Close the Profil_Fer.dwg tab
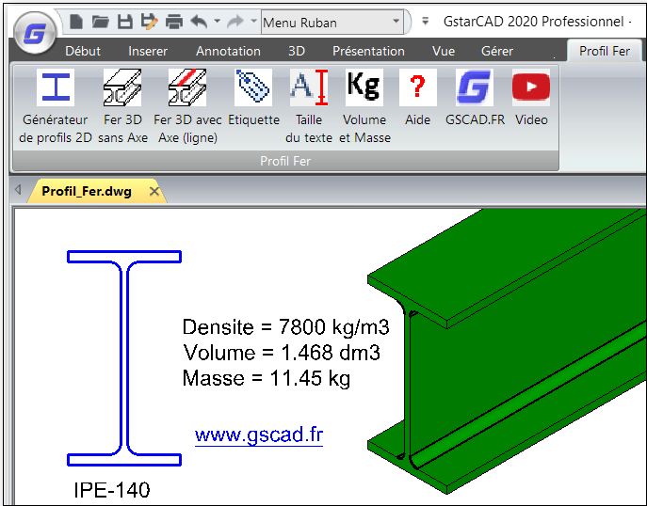Image resolution: width=647 pixels, height=506 pixels. click(x=154, y=191)
